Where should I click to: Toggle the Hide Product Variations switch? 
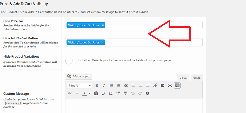(x=71, y=61)
